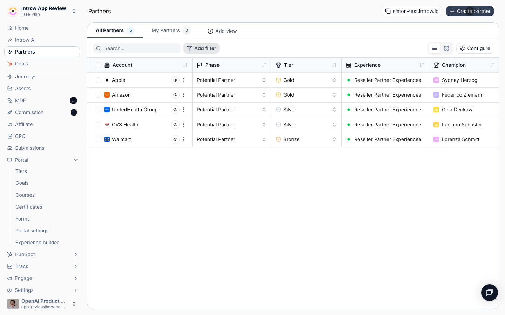The width and height of the screenshot is (505, 315).
Task: Click the user profile photo thumbnail
Action: (13, 304)
